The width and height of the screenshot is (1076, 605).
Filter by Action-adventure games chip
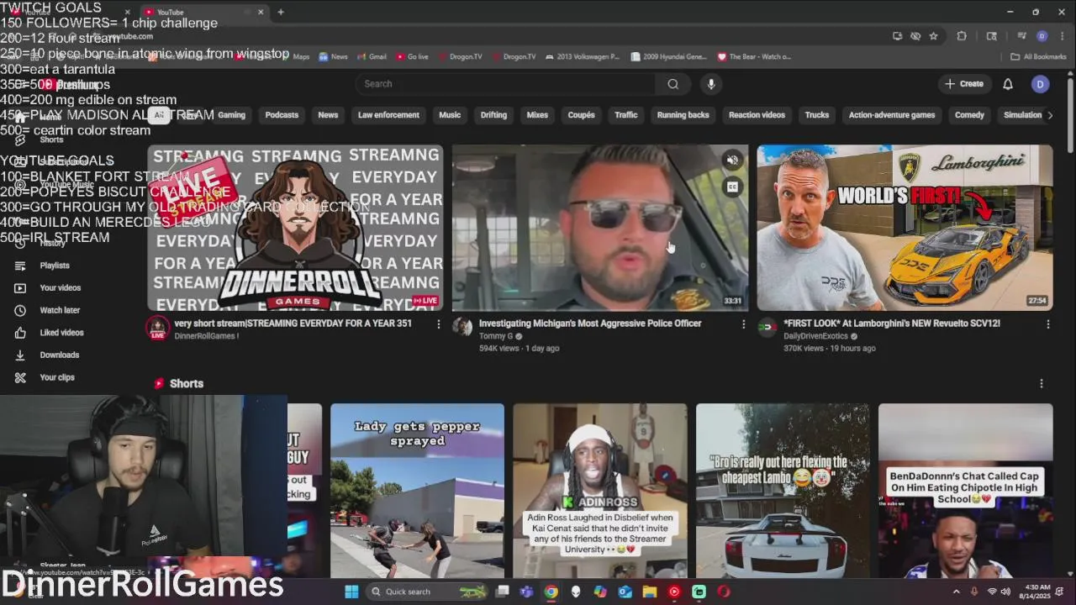891,115
